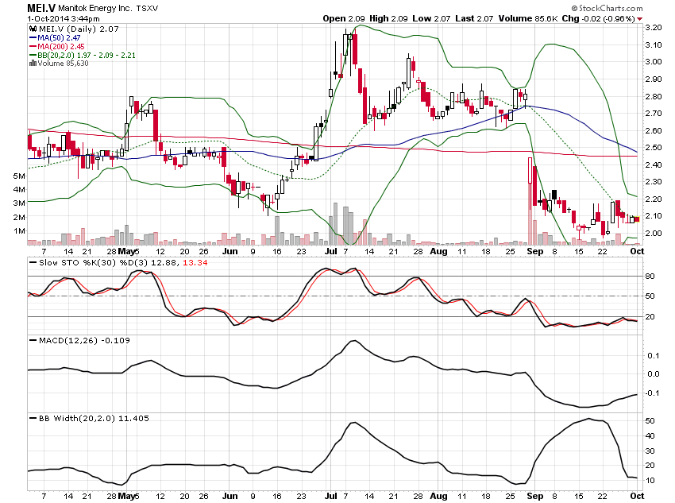Click the 0.0 label on MACD axis
The width and height of the screenshot is (675, 503).
pyautogui.click(x=653, y=373)
